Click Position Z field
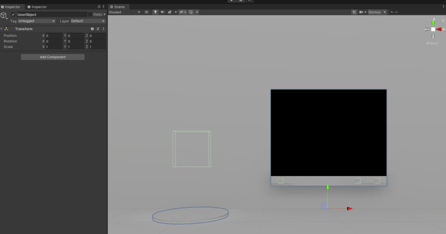The height and width of the screenshot is (234, 446). [x=97, y=36]
